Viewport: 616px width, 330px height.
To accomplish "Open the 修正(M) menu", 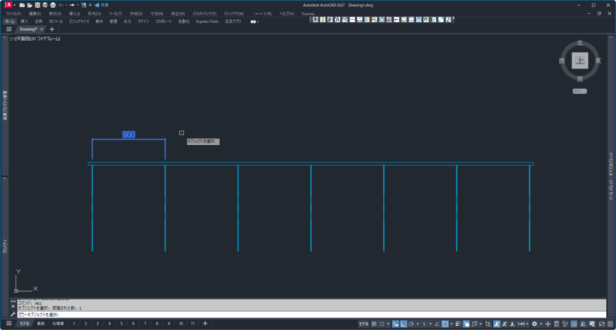I will tap(177, 13).
